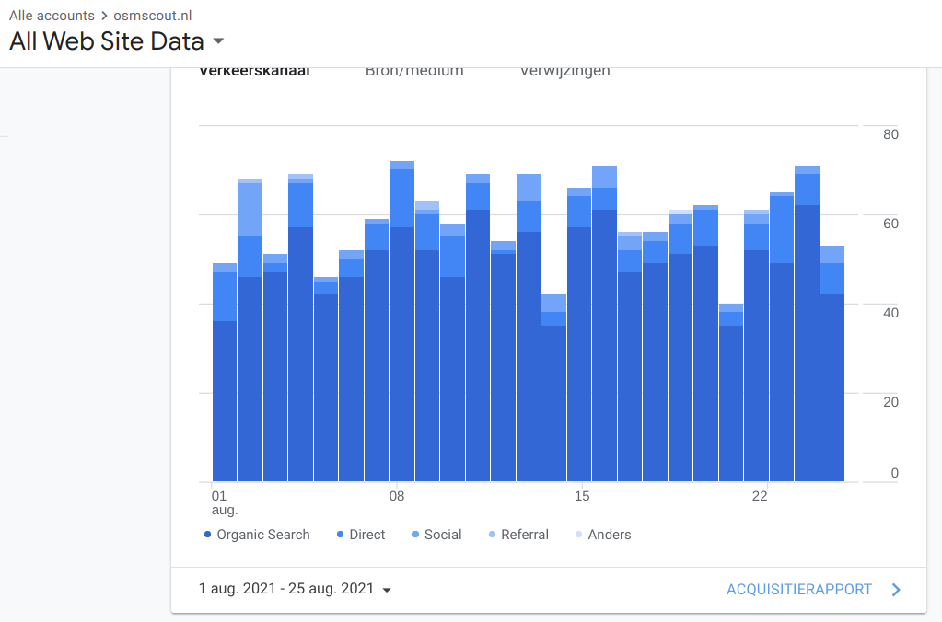Click the 0 axis value label
Image resolution: width=942 pixels, height=622 pixels.
coord(894,473)
